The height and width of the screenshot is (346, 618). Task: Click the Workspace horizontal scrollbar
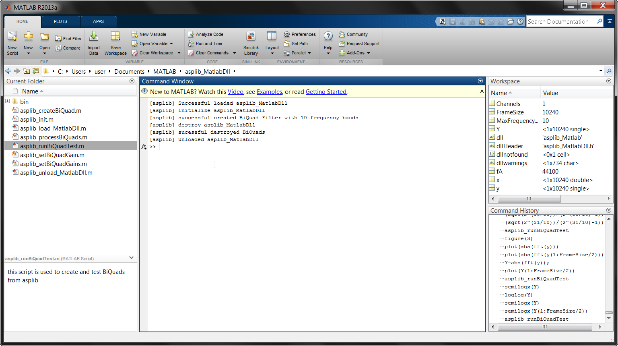(x=529, y=199)
